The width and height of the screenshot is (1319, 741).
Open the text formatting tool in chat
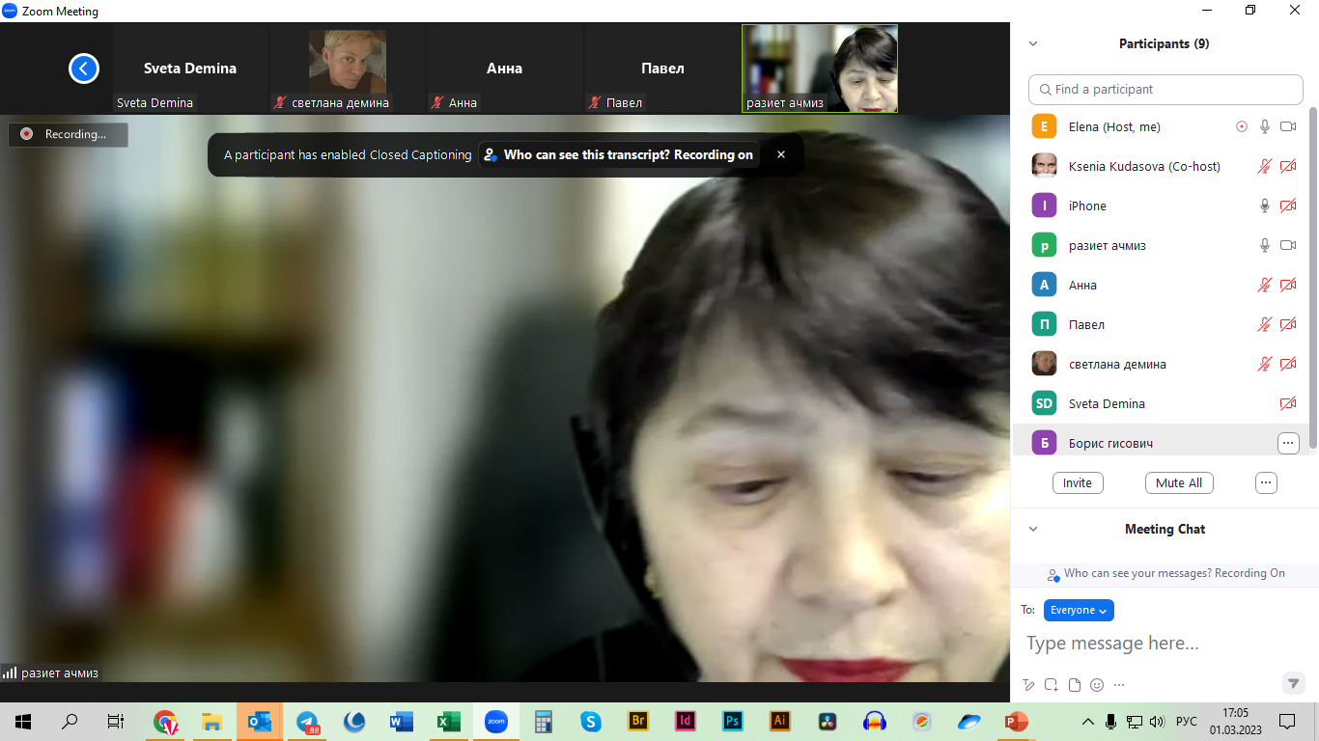1028,685
